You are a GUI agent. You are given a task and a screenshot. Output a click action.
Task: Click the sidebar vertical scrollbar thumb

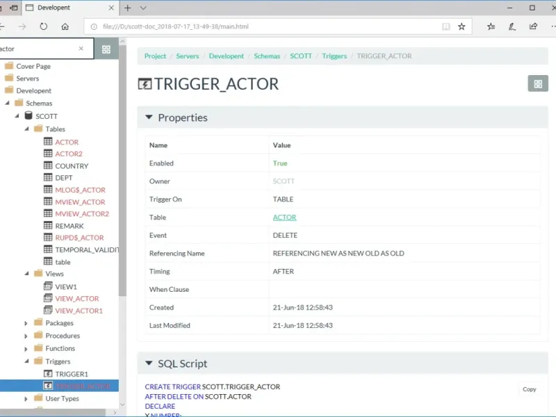point(122,170)
